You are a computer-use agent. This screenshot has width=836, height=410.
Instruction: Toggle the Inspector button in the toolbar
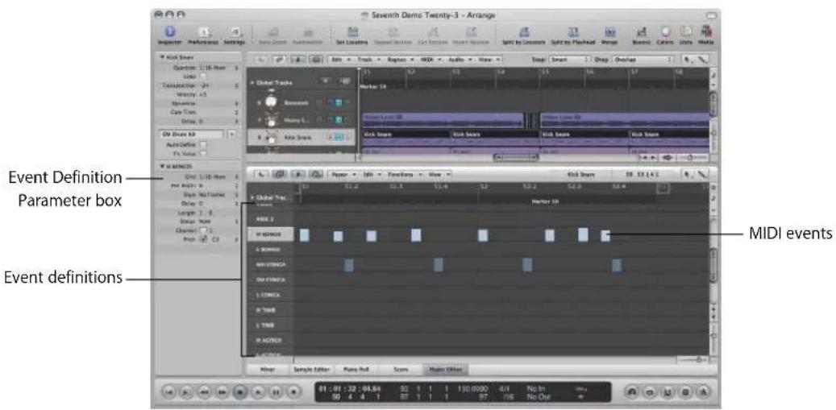(168, 32)
